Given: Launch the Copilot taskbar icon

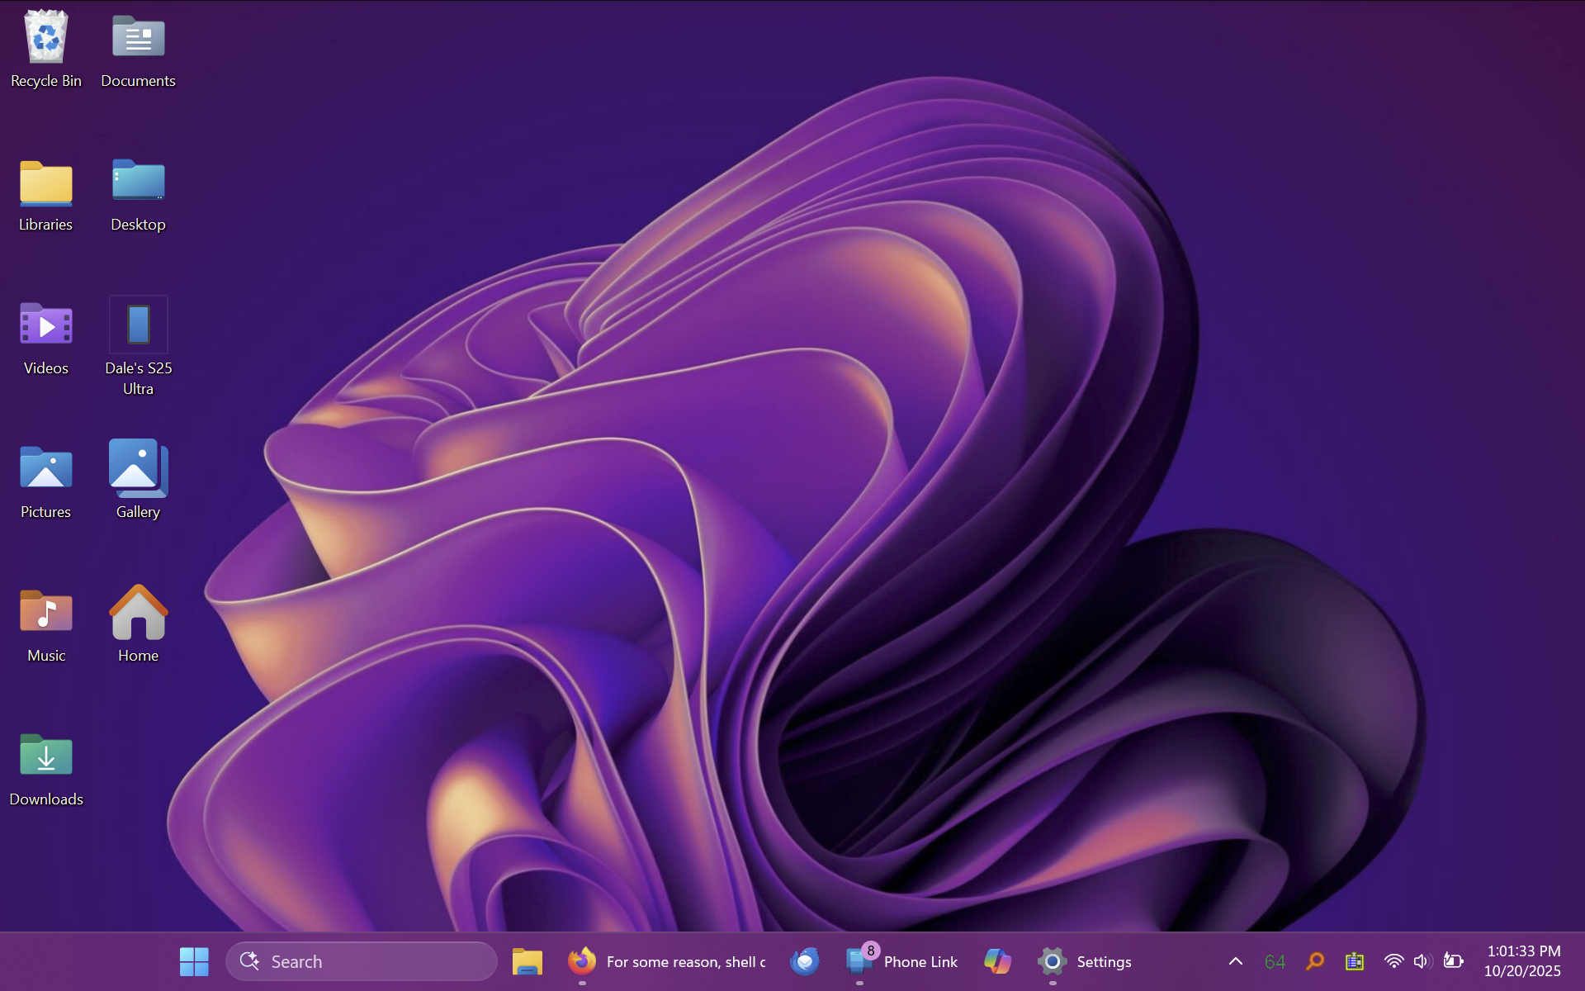Looking at the screenshot, I should coord(997,961).
